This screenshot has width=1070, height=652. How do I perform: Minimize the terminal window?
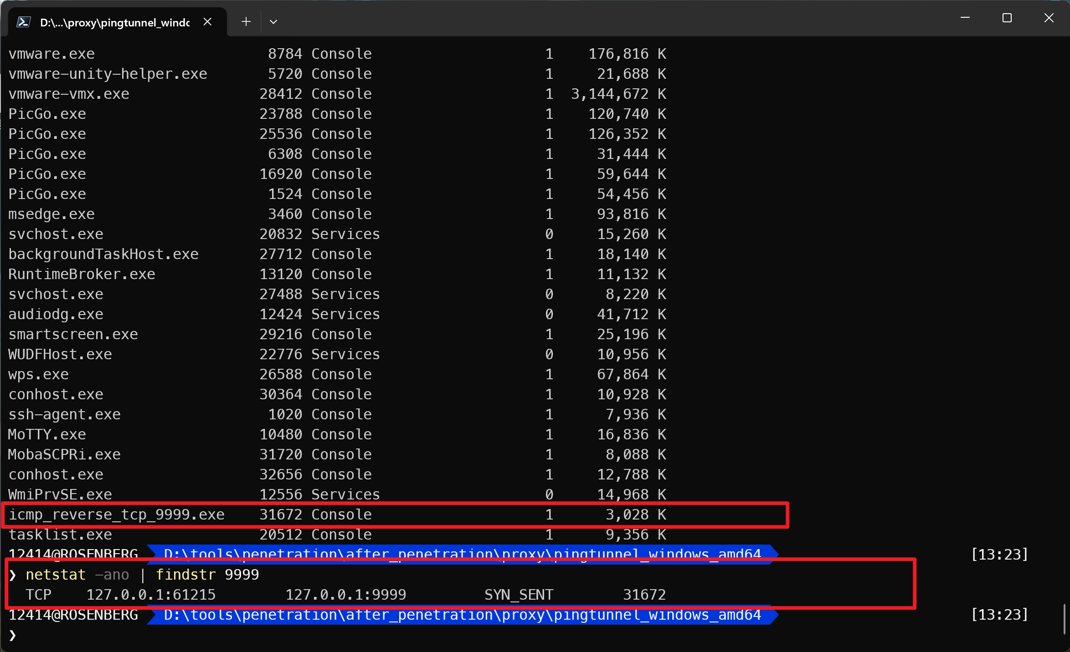(965, 18)
